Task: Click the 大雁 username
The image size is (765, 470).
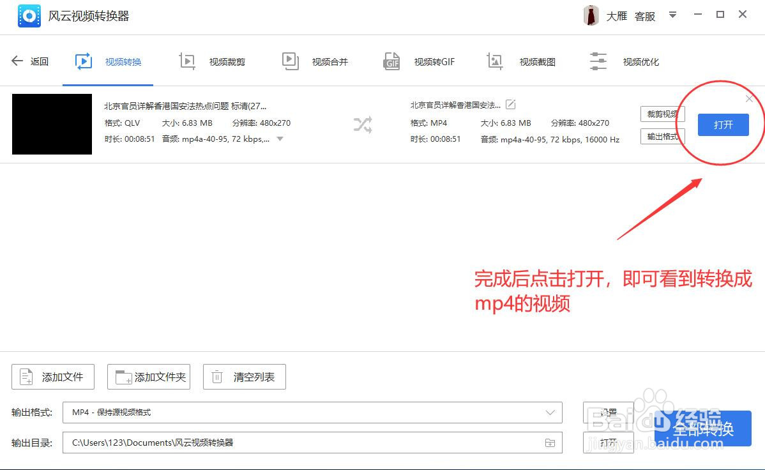Action: tap(616, 16)
